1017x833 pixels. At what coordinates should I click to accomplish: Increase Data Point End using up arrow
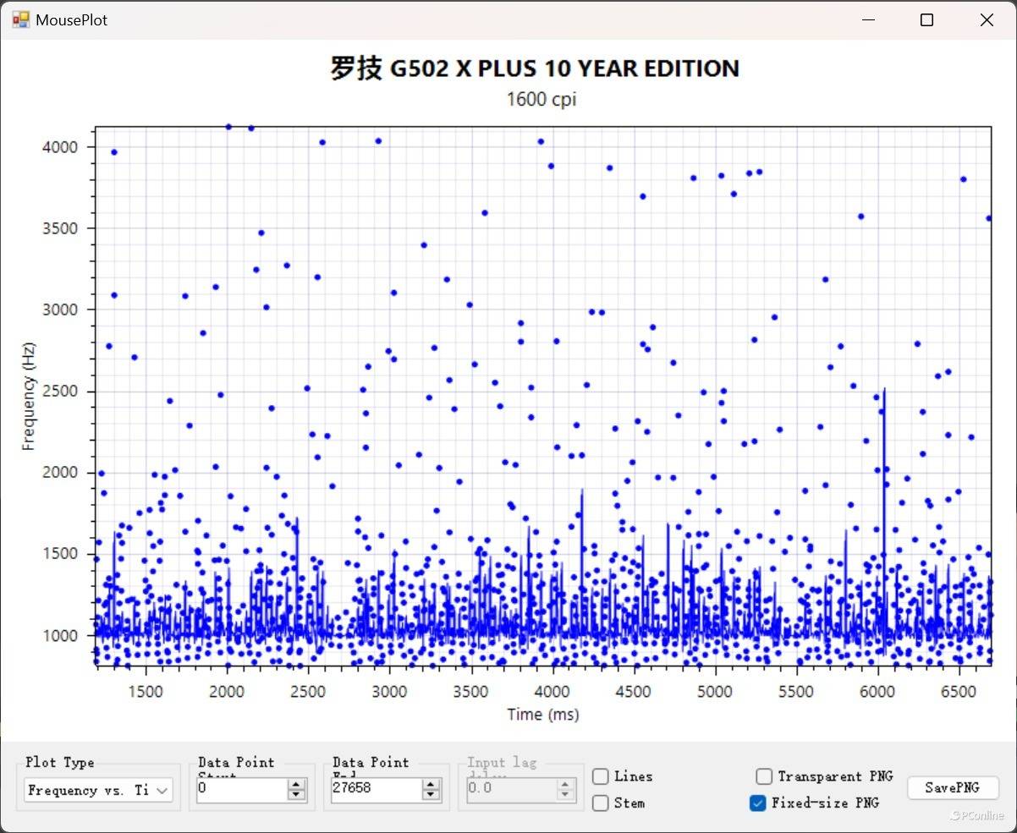point(432,785)
